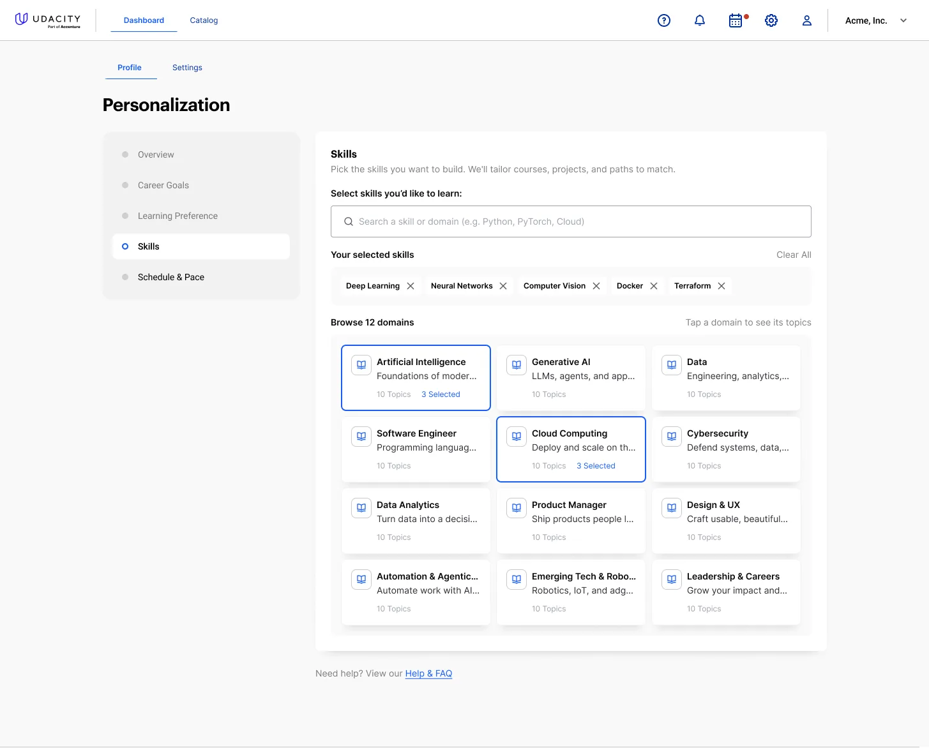The width and height of the screenshot is (929, 748).
Task: Select the Profile tab
Action: (x=130, y=68)
